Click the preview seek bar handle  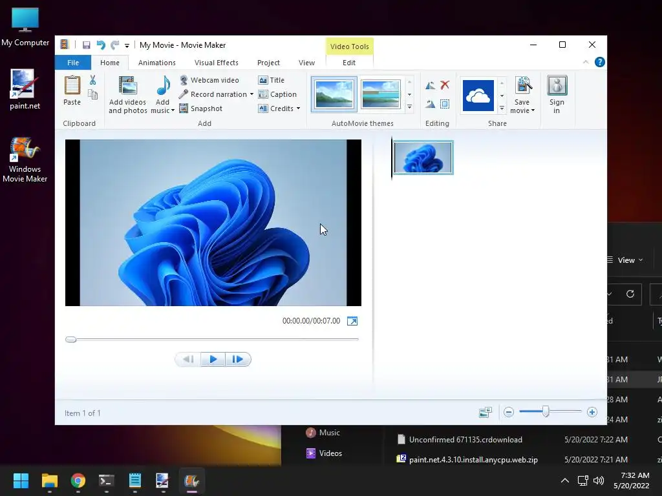[x=71, y=339]
